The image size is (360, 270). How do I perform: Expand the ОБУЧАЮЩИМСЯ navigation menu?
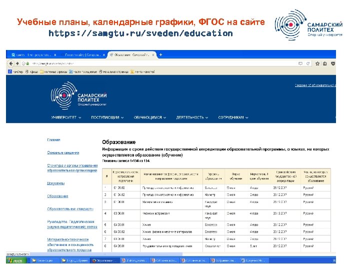pos(149,117)
